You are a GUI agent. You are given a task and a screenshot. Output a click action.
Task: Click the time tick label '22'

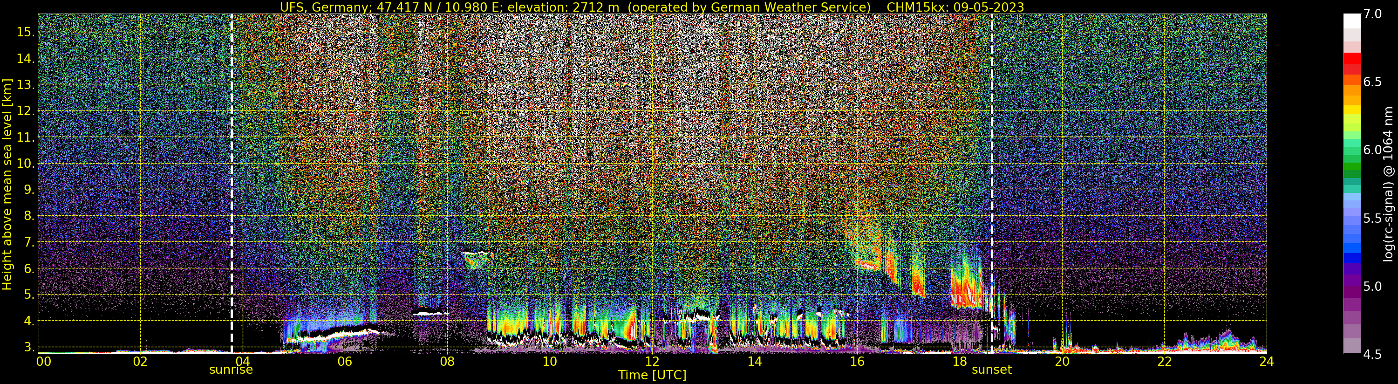coord(1164,362)
